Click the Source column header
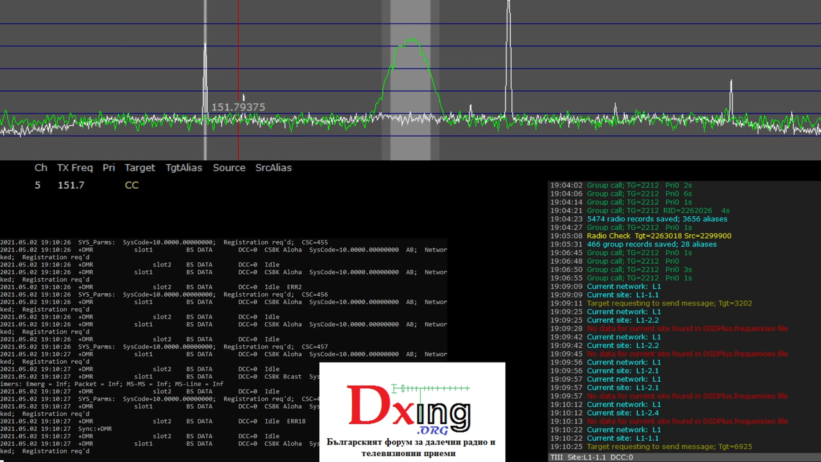The height and width of the screenshot is (462, 821). (229, 167)
